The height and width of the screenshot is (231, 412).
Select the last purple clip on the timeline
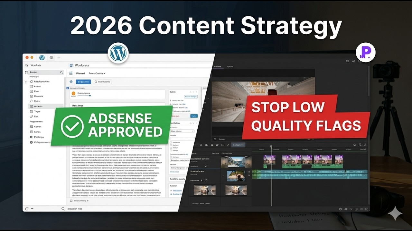pos(339,159)
